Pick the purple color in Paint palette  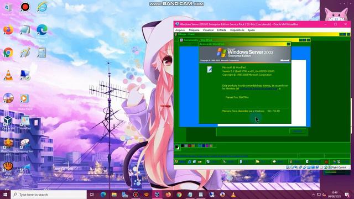coord(207,146)
